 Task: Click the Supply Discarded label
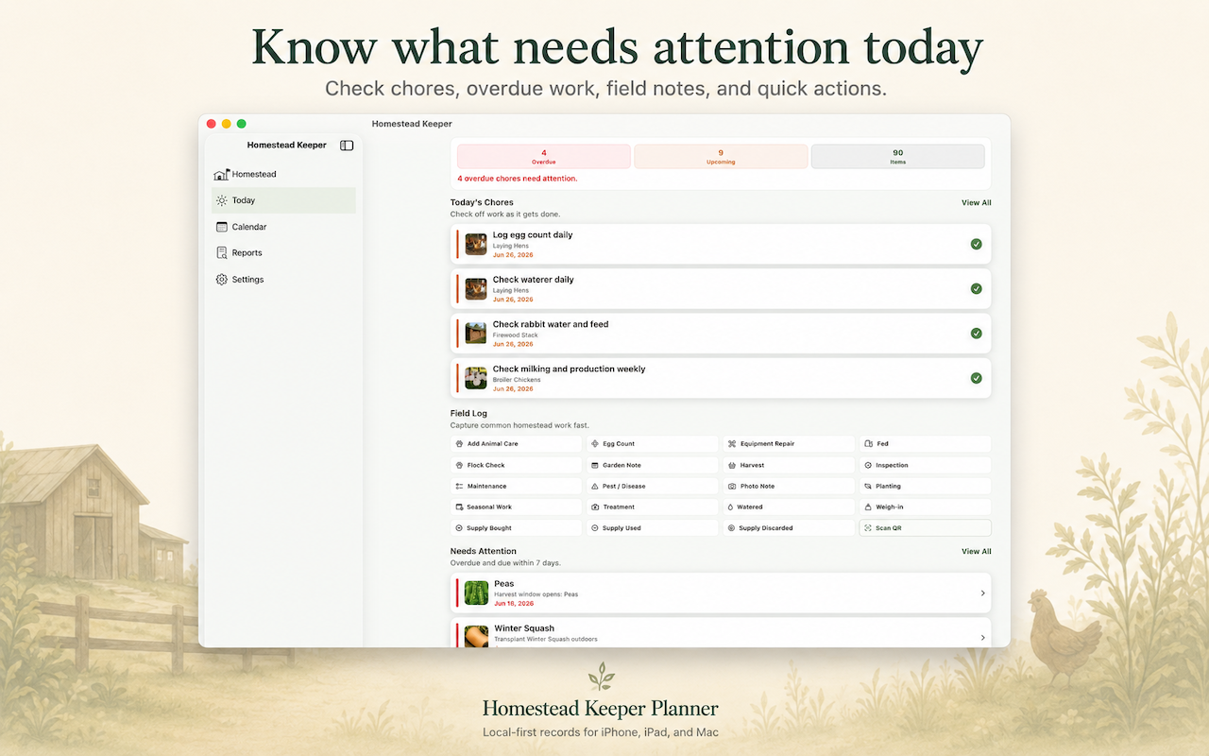pyautogui.click(x=766, y=528)
